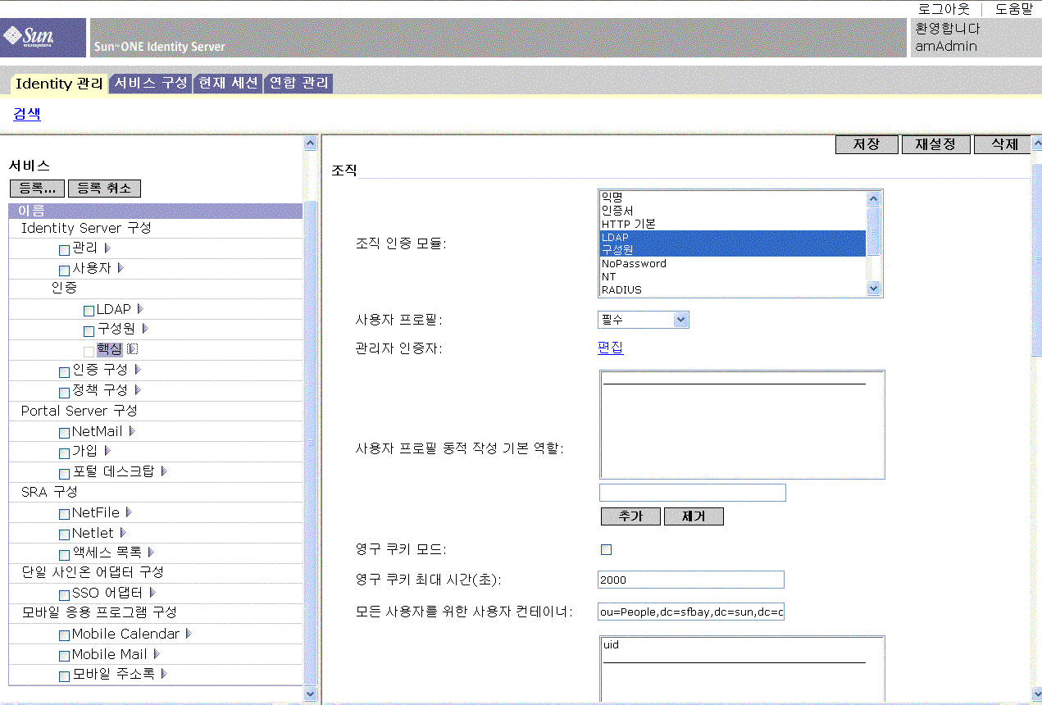1042x705 pixels.
Task: Click the 편집 link for 관리자 인증자
Action: (611, 348)
